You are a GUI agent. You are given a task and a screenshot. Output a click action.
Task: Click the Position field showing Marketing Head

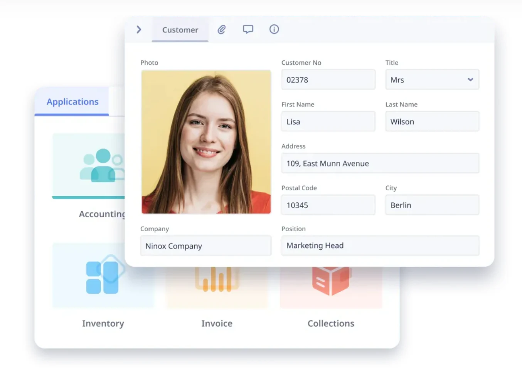(x=380, y=245)
